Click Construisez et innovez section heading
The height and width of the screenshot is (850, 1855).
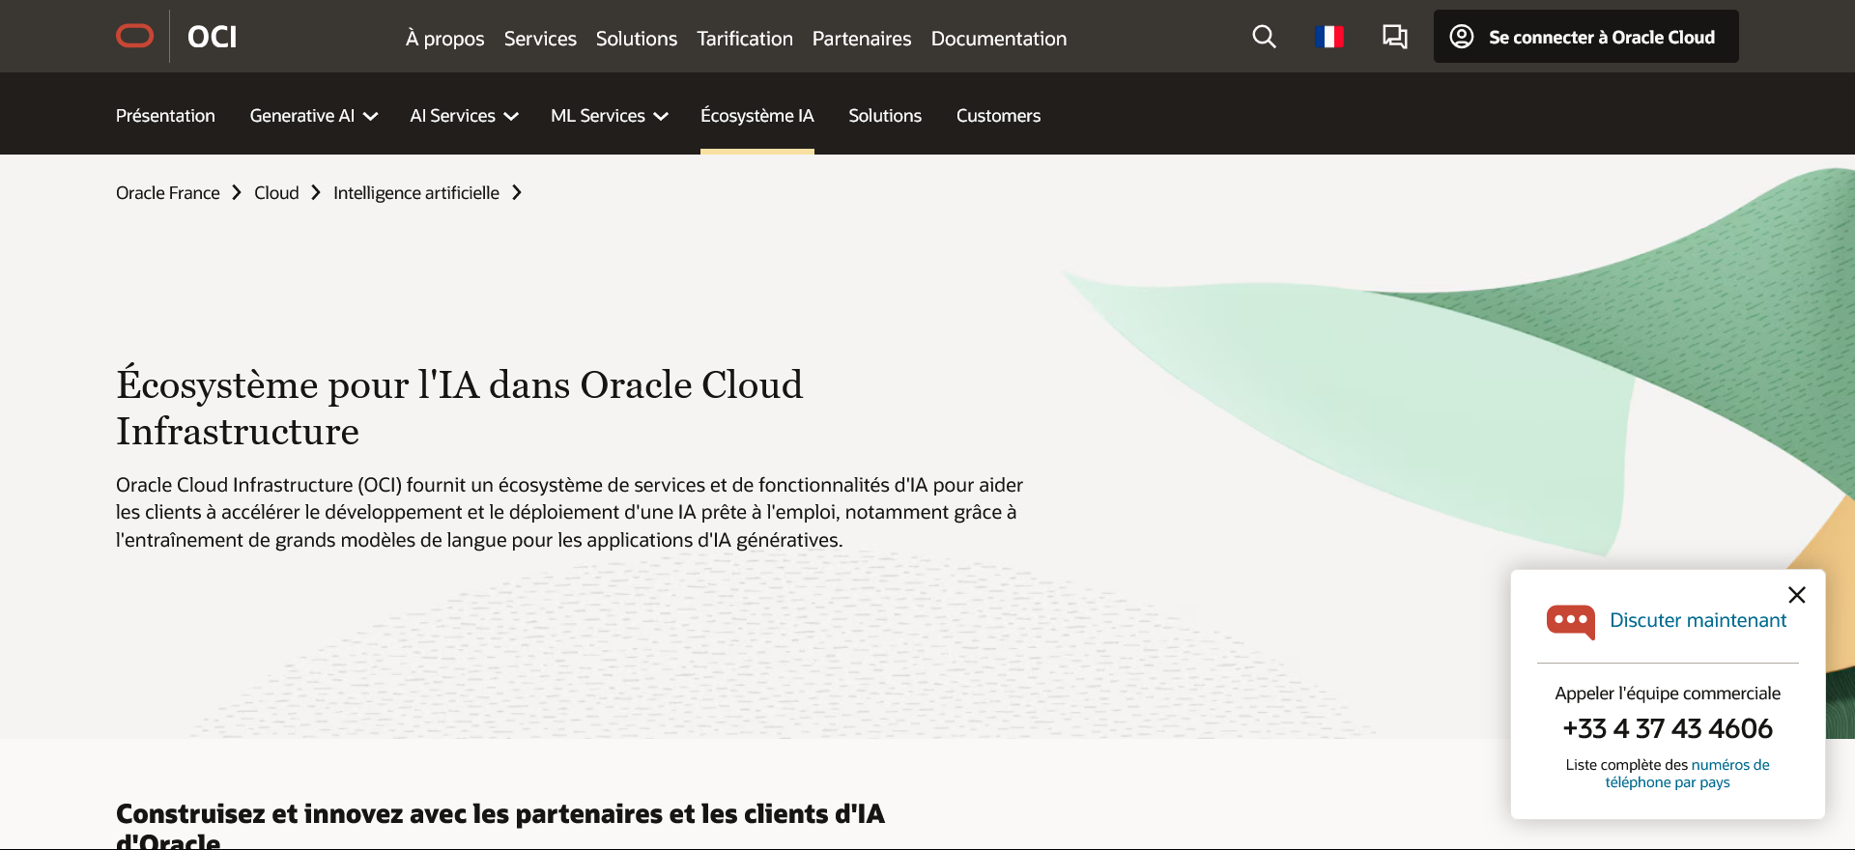(x=500, y=826)
